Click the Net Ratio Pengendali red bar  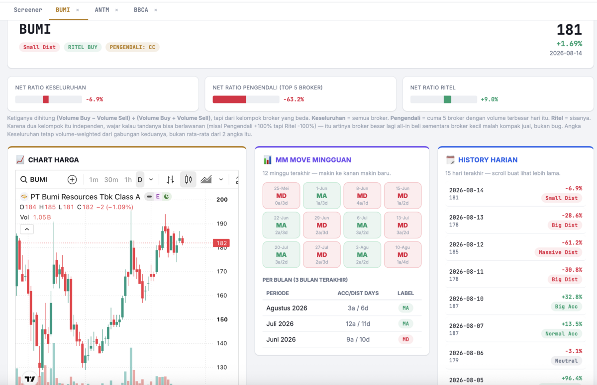(229, 99)
